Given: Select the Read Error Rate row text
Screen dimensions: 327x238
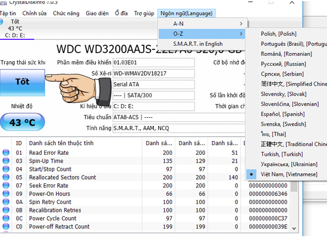Looking at the screenshot, I should [x=49, y=153].
